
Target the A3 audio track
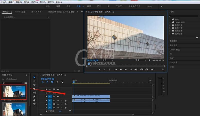tap(50, 108)
